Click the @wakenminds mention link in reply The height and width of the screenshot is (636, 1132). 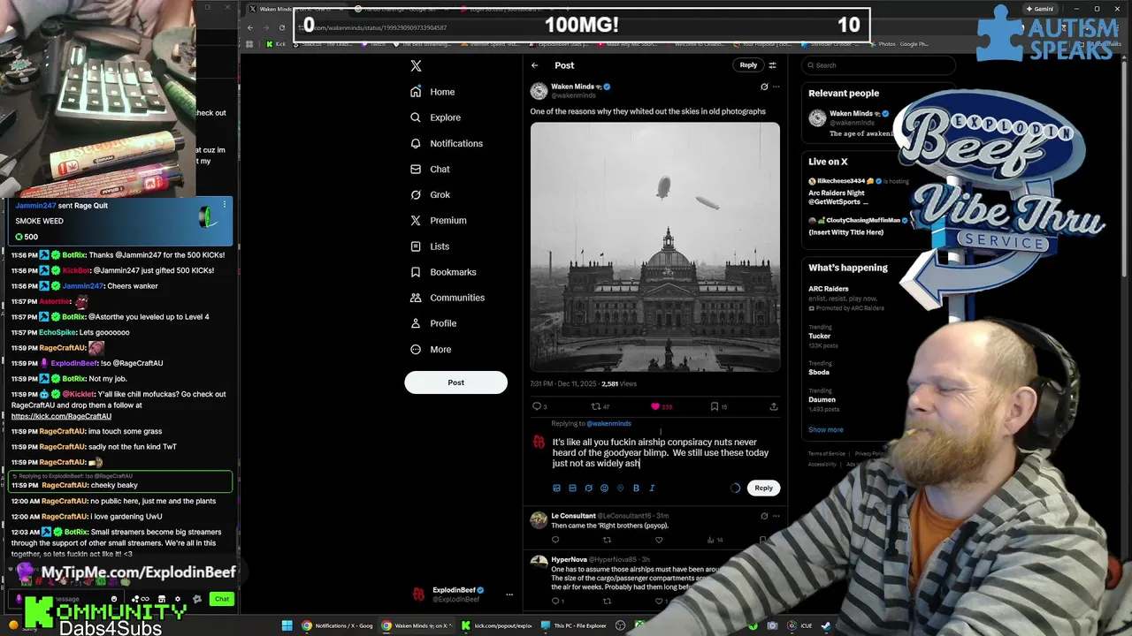tap(609, 424)
